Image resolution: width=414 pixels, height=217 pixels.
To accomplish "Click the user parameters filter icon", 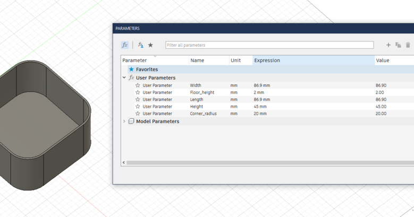I will tap(141, 45).
